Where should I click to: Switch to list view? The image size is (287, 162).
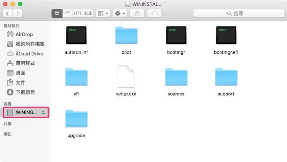pyautogui.click(x=67, y=13)
